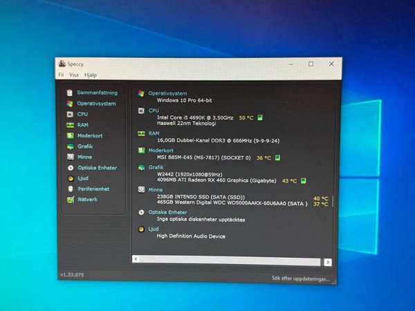The image size is (415, 311).
Task: Select Moderkort in the sidebar
Action: click(x=90, y=135)
